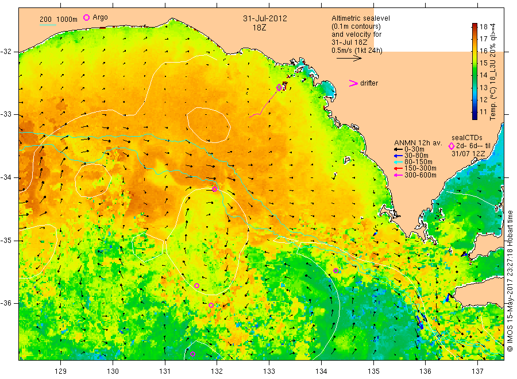
Task: Select the Argo float marker near 134.3°E 35.5°S
Action: coord(335,270)
